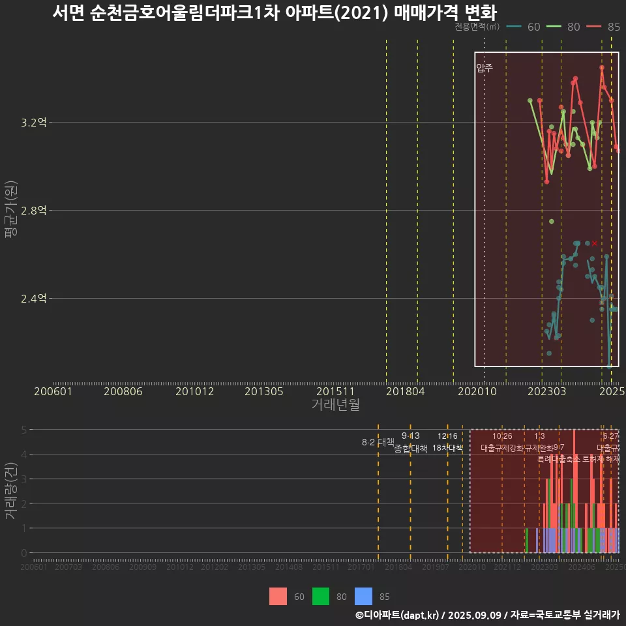Image resolution: width=626 pixels, height=626 pixels.
Task: Click '201511' on the price chart x-axis
Action: pyautogui.click(x=335, y=391)
